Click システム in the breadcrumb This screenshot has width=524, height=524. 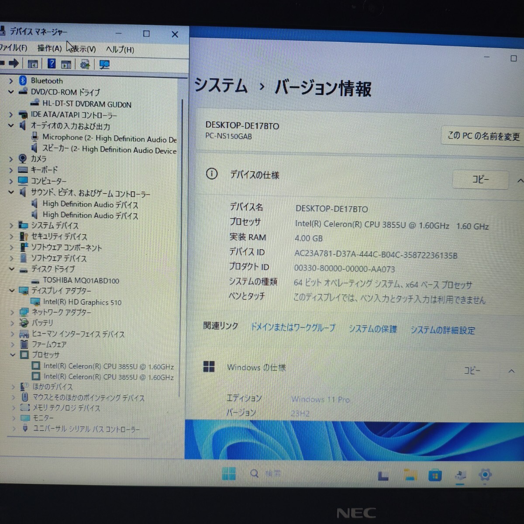pos(221,85)
